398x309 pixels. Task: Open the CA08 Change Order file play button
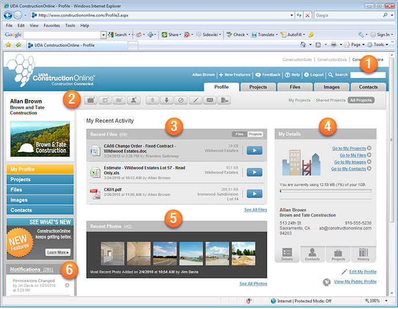click(254, 150)
